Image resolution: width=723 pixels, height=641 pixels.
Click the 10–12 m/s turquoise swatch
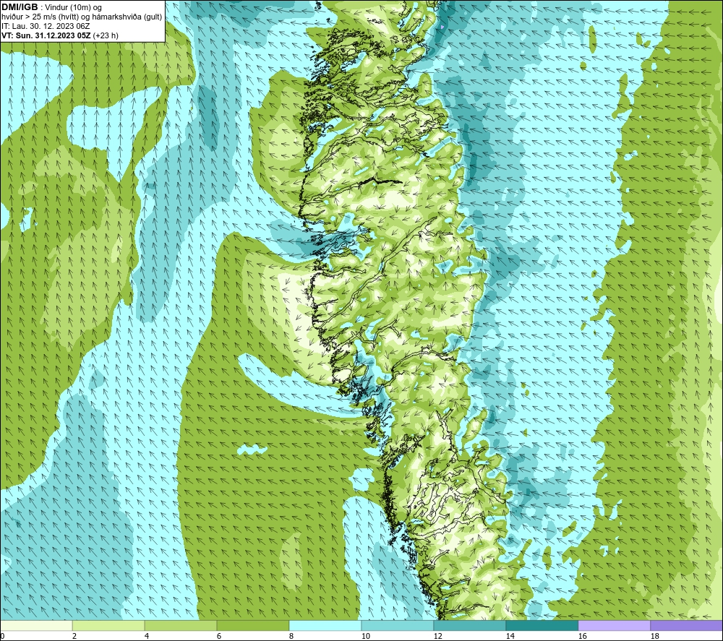click(x=398, y=625)
